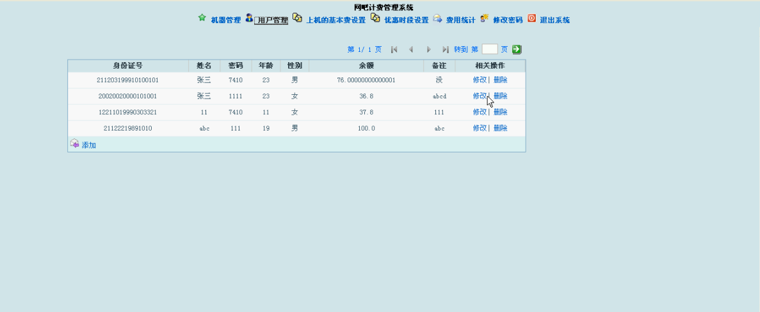Click the password cell 1111
The height and width of the screenshot is (312, 760).
pos(236,96)
